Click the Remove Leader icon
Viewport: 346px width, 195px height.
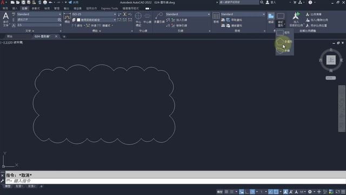tap(173, 25)
